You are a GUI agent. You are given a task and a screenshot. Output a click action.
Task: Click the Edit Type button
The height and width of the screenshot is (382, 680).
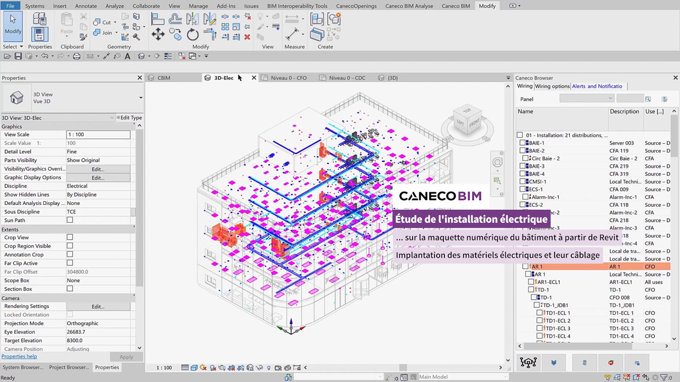point(129,118)
